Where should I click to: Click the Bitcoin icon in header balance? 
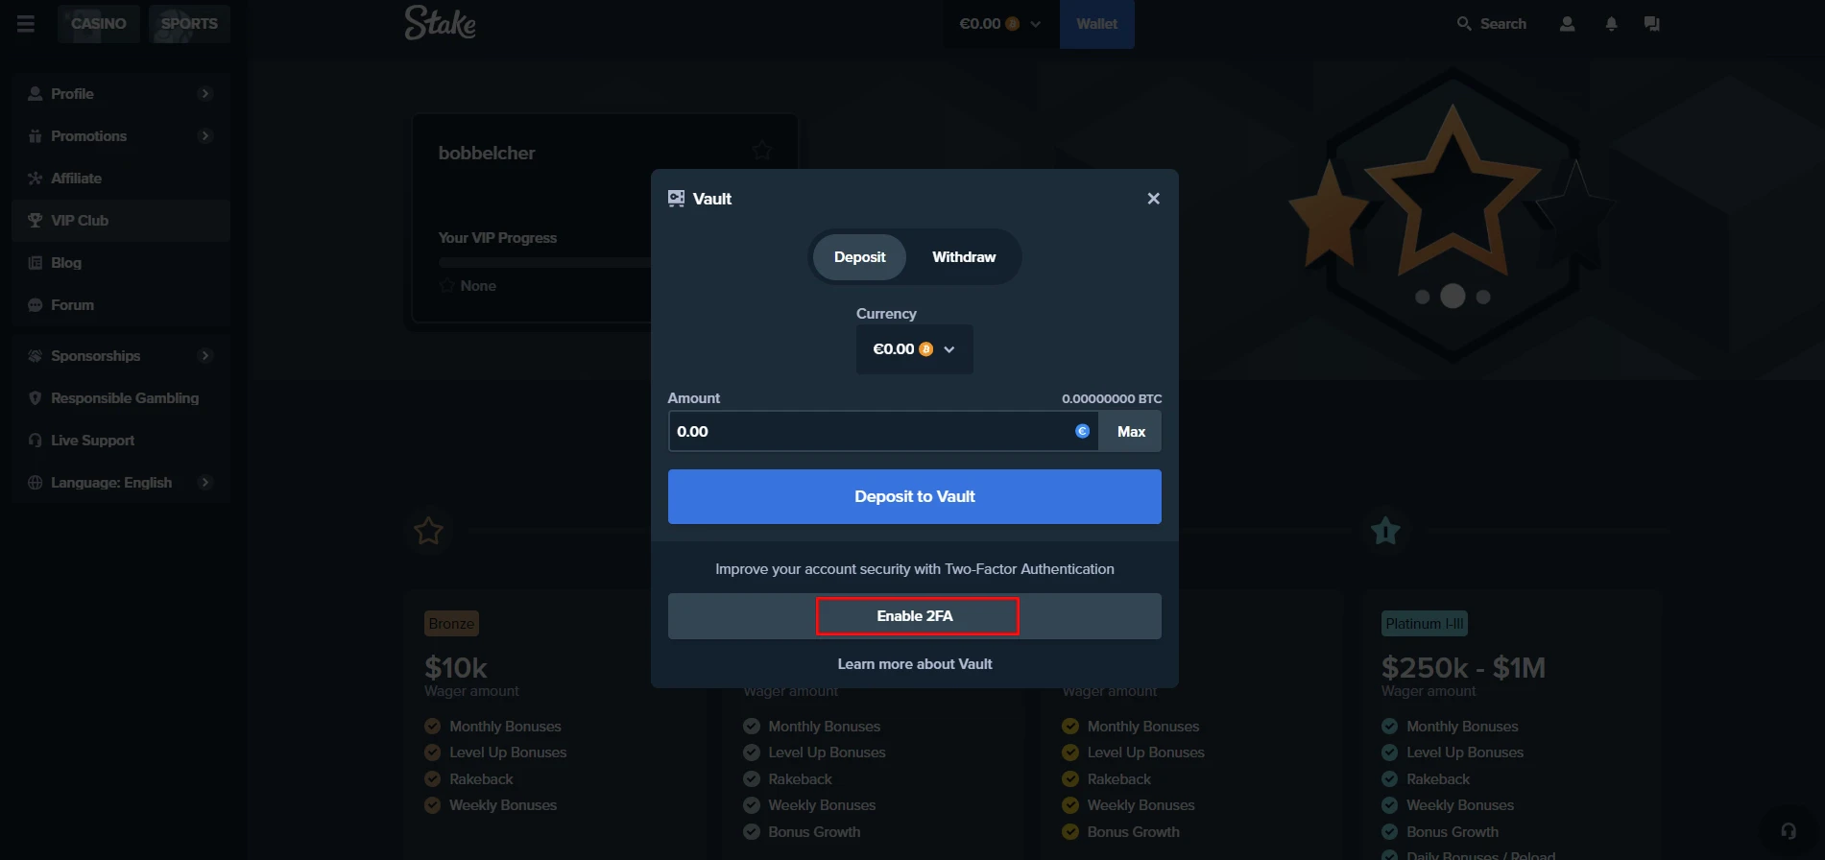(x=1013, y=24)
